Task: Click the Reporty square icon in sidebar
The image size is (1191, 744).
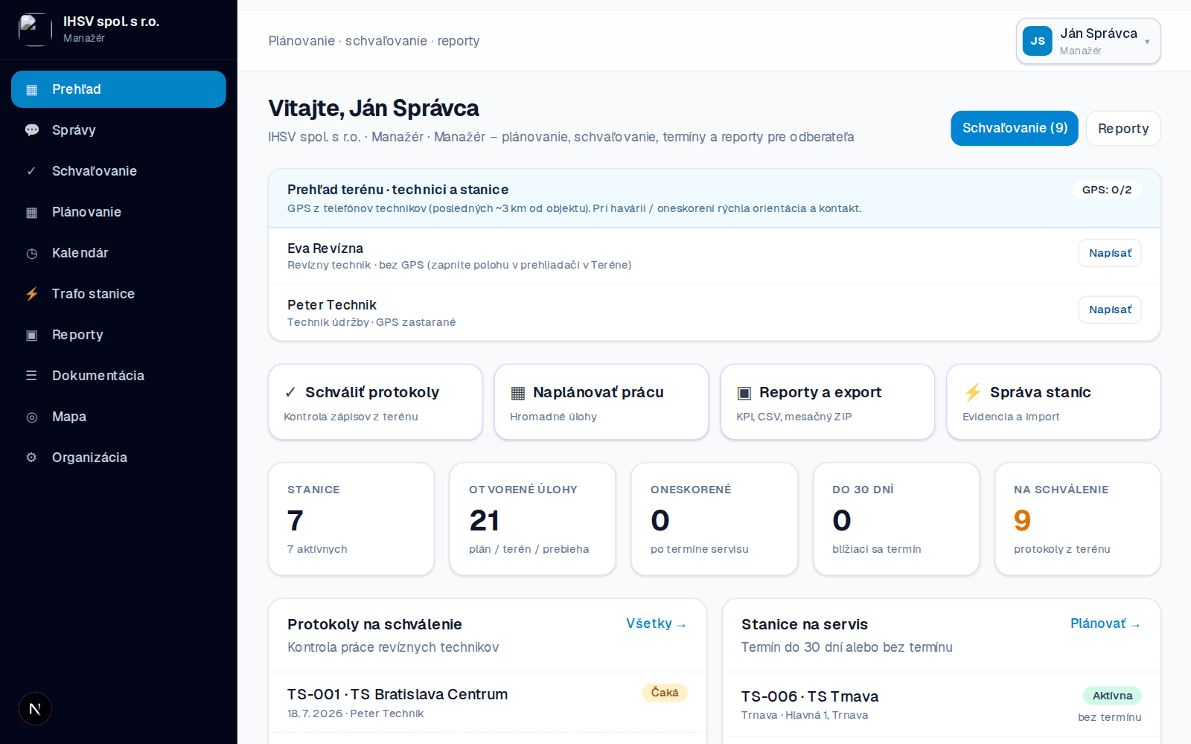Action: [31, 336]
